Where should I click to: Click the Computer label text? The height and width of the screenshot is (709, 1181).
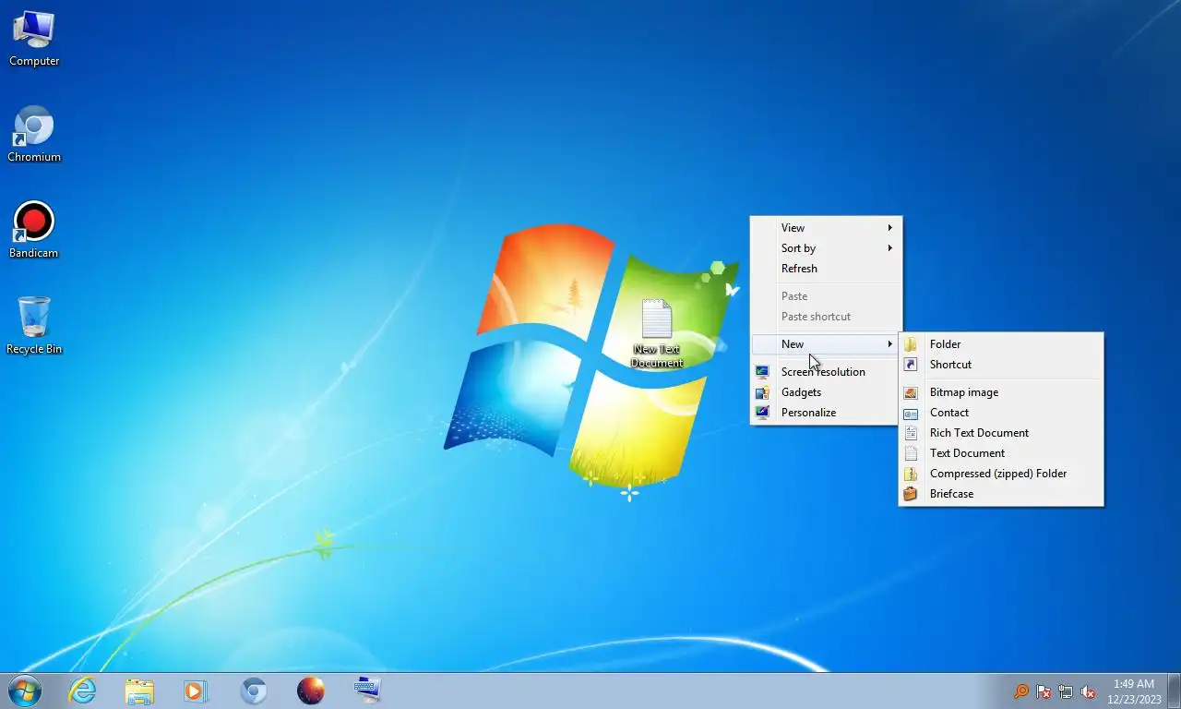point(34,61)
